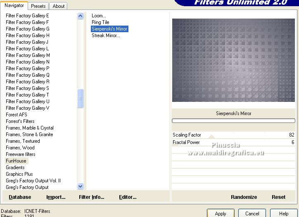This screenshot has height=217, width=299.
Task: Select the FunHouse category
Action: 16,161
